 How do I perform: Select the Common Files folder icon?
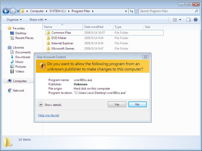[48, 33]
